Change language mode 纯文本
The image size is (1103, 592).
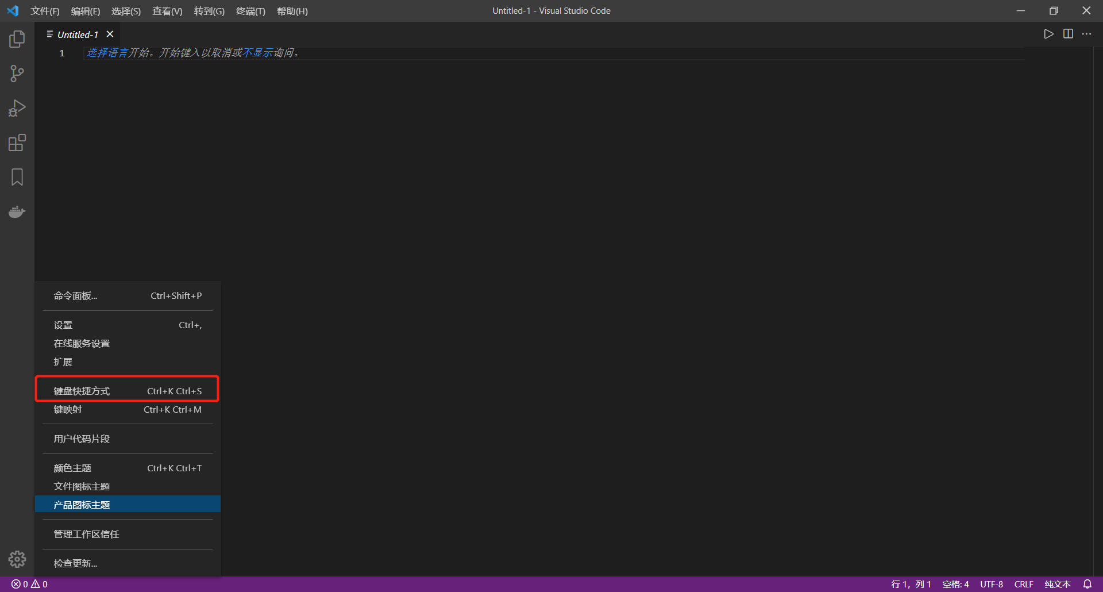point(1058,584)
